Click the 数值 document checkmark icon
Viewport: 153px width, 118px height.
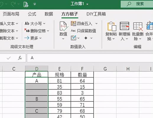pos(64,26)
